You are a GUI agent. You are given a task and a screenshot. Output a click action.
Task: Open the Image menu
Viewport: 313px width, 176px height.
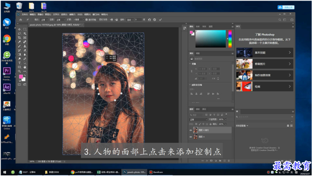40,15
